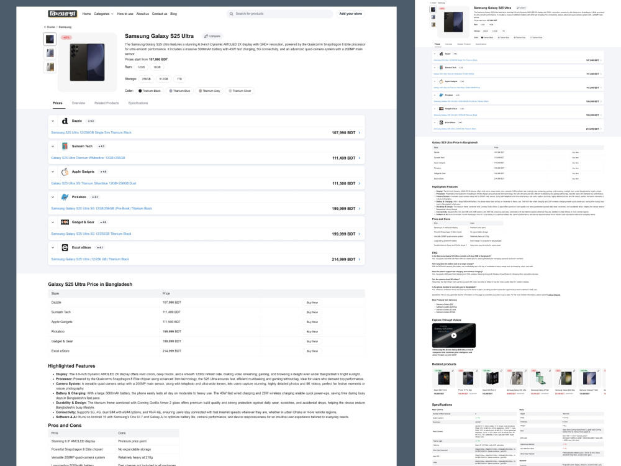This screenshot has width=621, height=466.
Task: Click the Excel eStore 4.1 rating badge
Action: (x=100, y=248)
